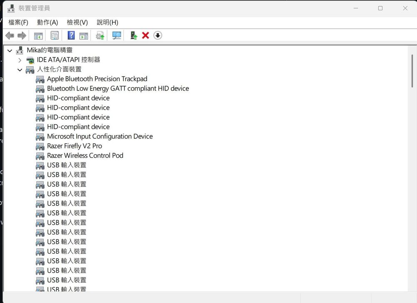
Task: Toggle the show/hide console tree icon
Action: coord(38,36)
